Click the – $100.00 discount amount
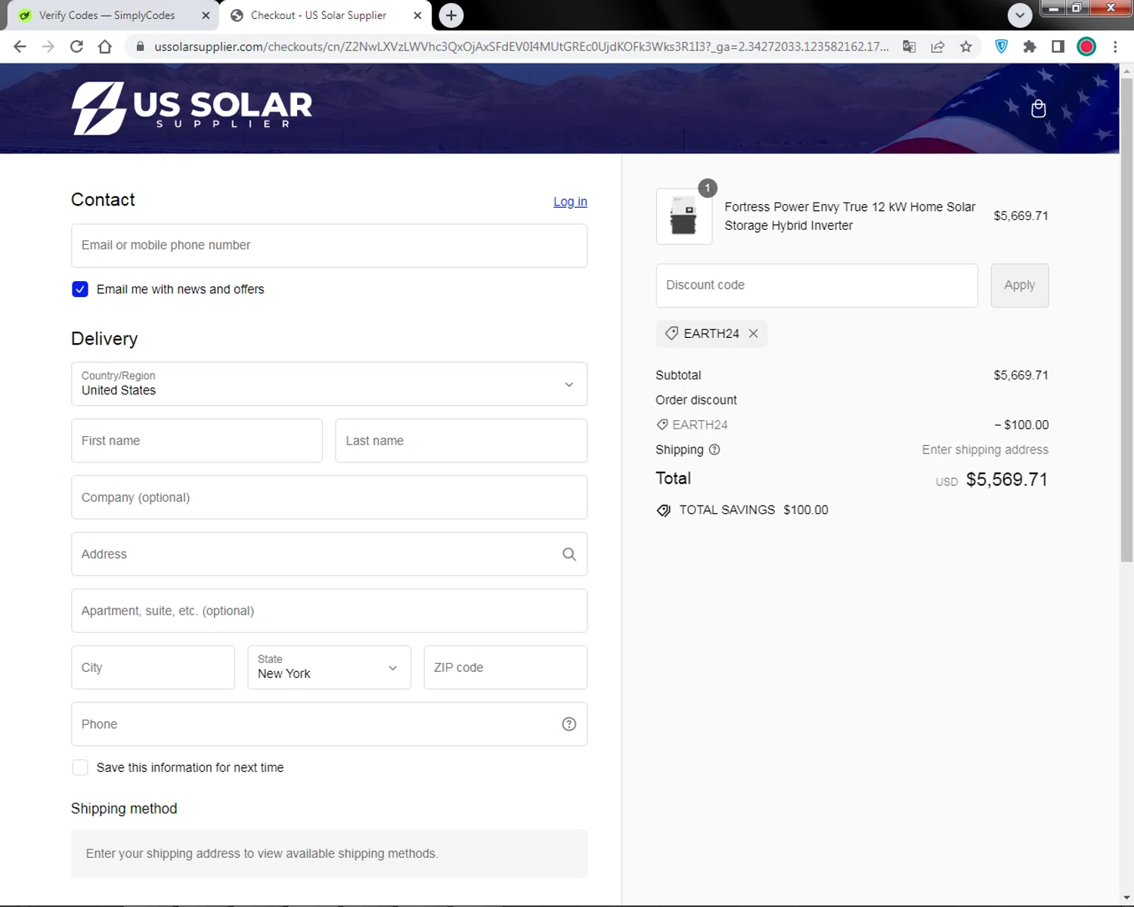This screenshot has height=907, width=1134. (x=1021, y=425)
